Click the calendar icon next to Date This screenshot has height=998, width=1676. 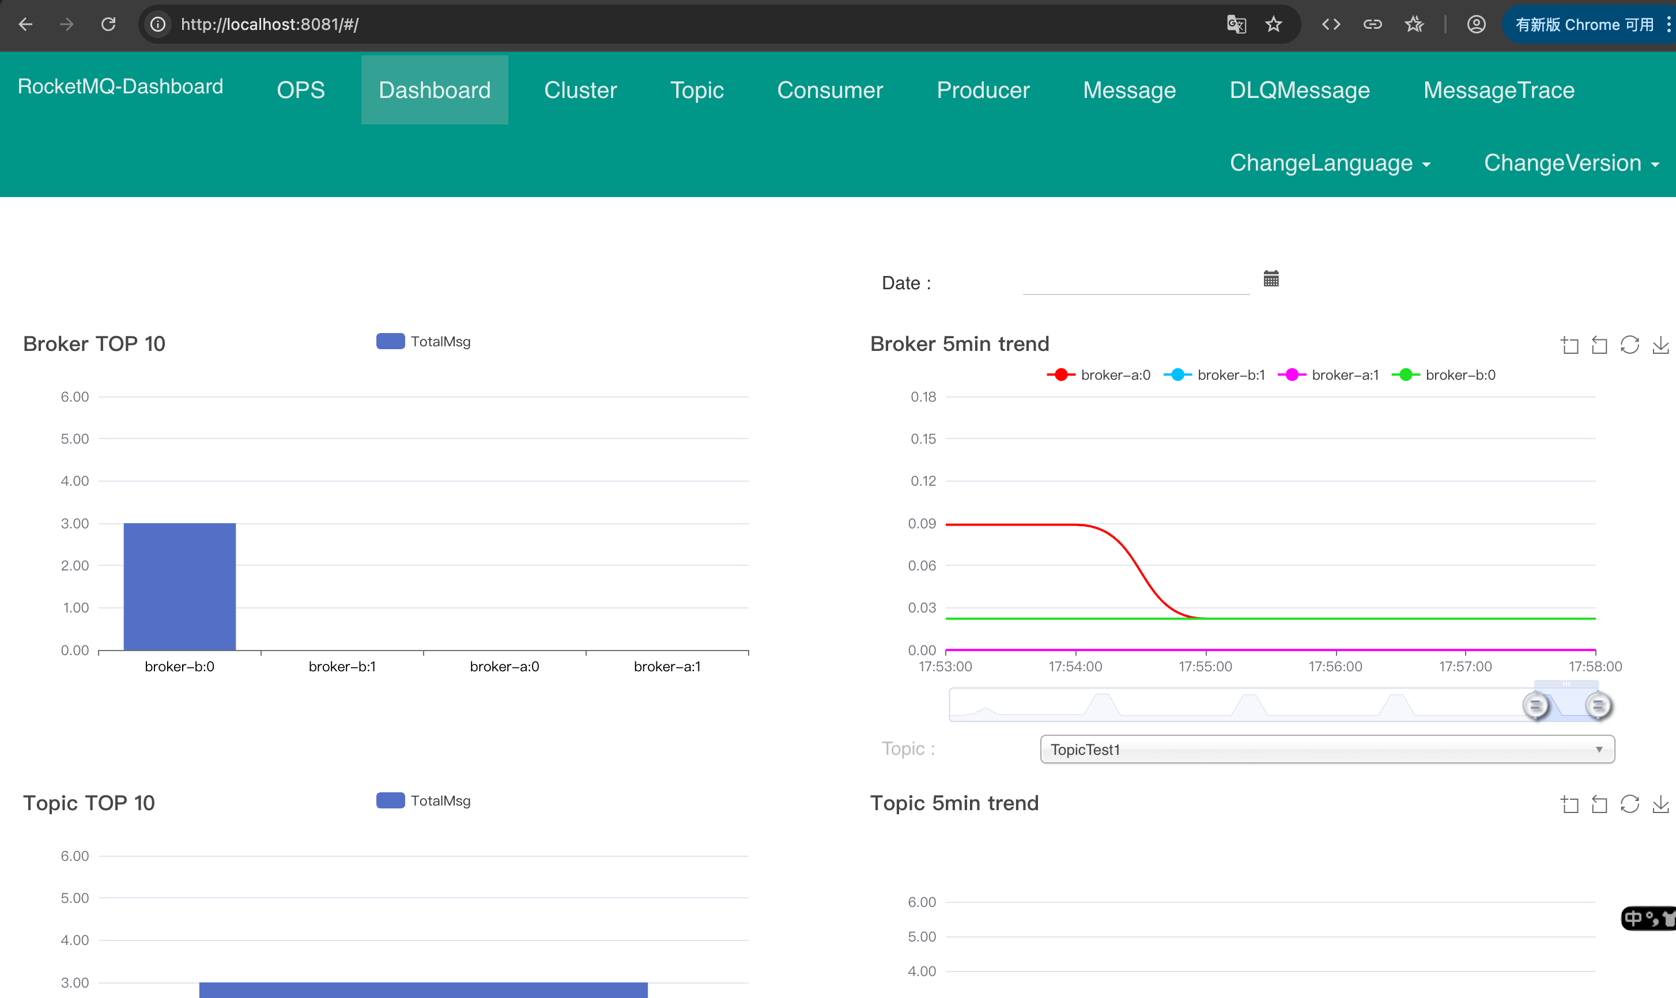pyautogui.click(x=1270, y=279)
